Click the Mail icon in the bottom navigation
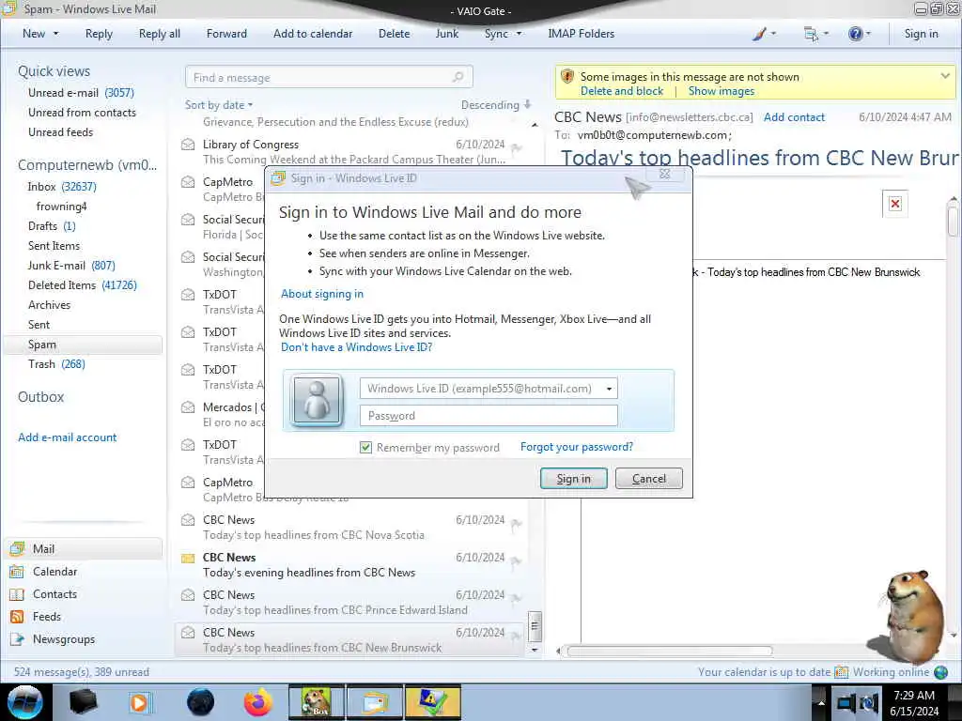The height and width of the screenshot is (721, 962). click(17, 548)
